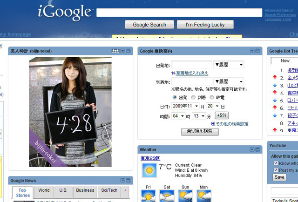Screen dimensions: 298x202
Task: Select the Now tab in Hot Trends
Action: (x=285, y=61)
